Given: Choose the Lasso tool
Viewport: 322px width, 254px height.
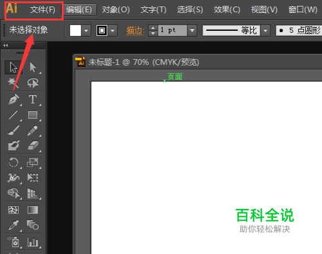Looking at the screenshot, I should 33,83.
